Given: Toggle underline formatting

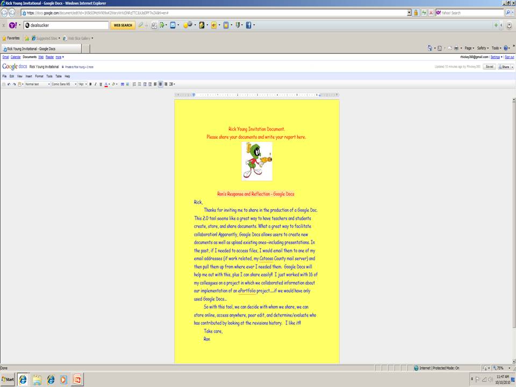Looking at the screenshot, I should (x=101, y=84).
